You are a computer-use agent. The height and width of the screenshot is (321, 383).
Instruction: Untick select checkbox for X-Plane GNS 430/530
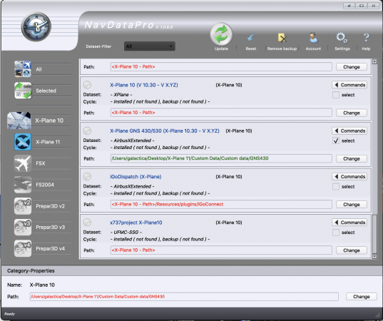pos(336,141)
